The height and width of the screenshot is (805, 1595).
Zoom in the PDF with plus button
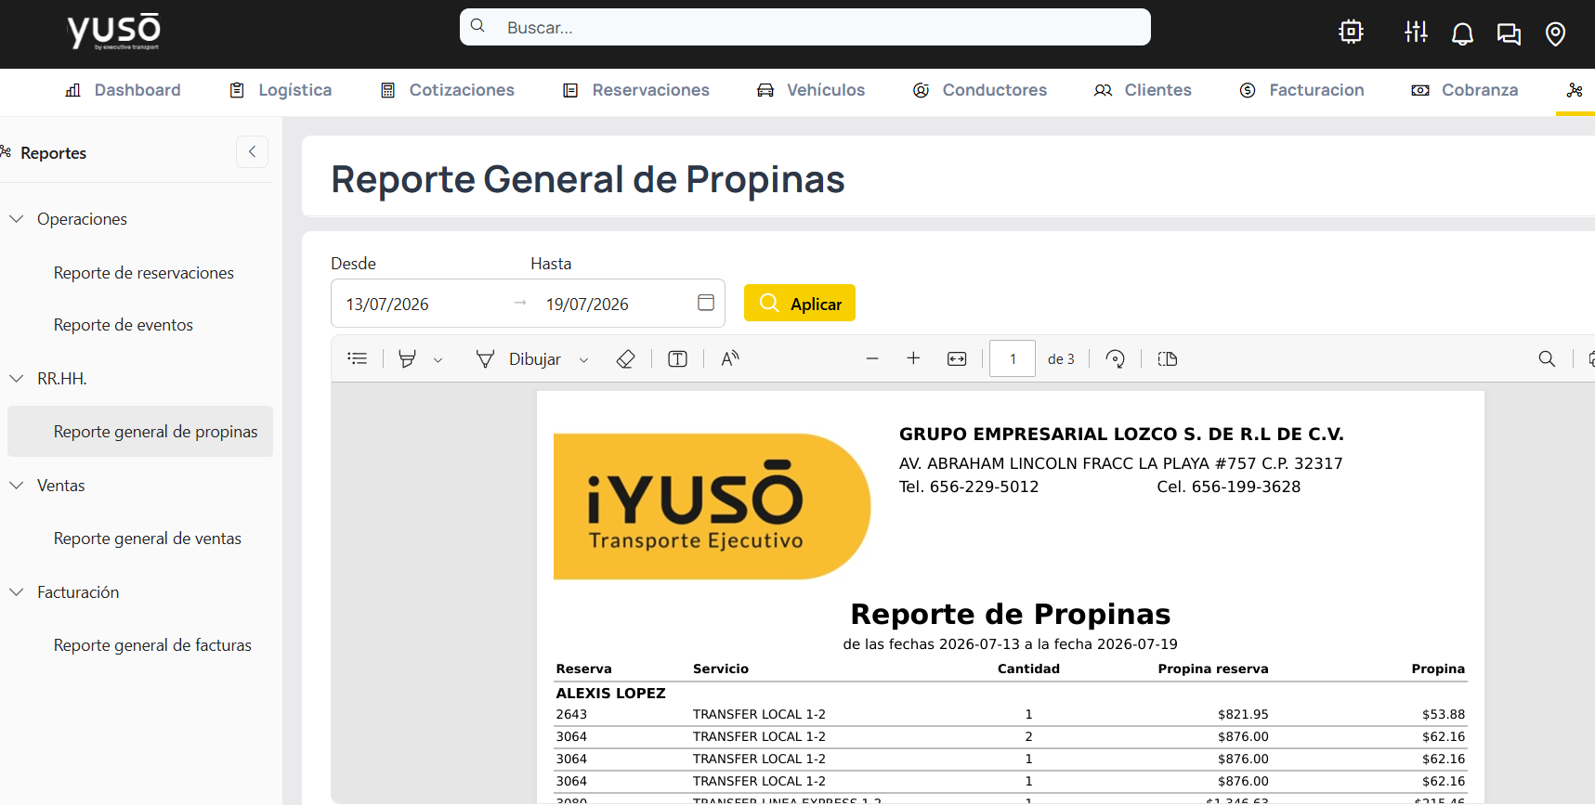pyautogui.click(x=913, y=358)
